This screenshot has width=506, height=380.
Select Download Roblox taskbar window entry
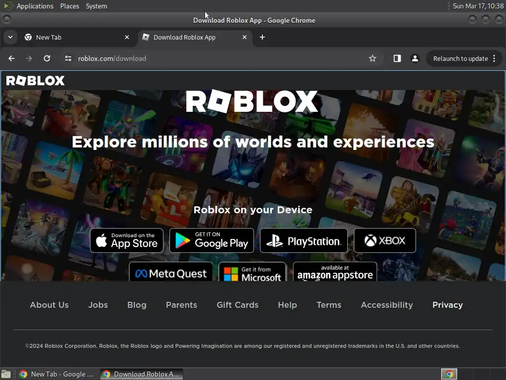click(141, 374)
